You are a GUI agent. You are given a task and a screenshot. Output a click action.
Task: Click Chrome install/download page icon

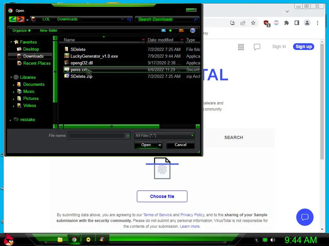coord(233,23)
